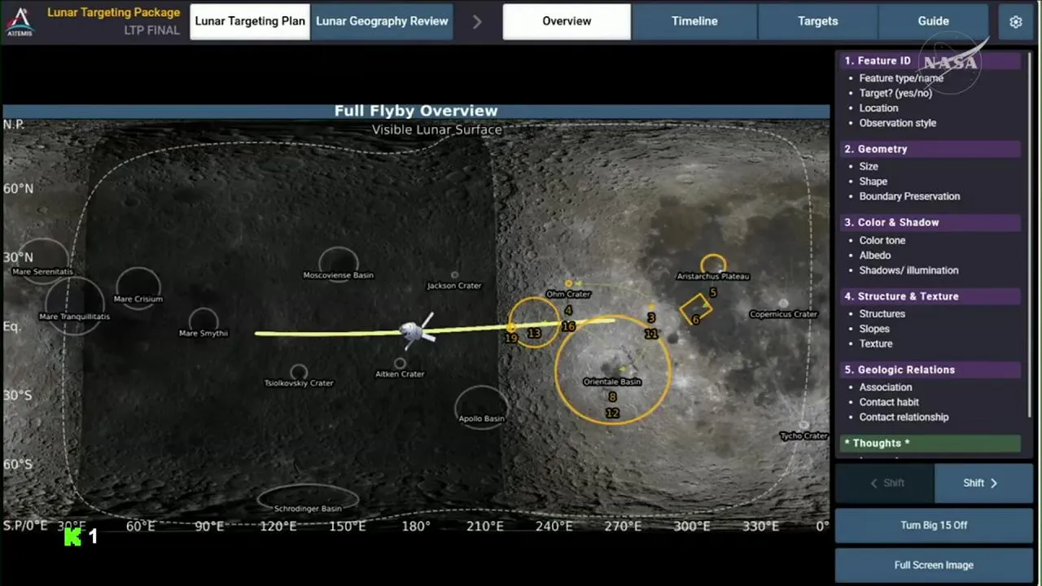
Task: Click the Orion spacecraft icon on map
Action: point(417,330)
